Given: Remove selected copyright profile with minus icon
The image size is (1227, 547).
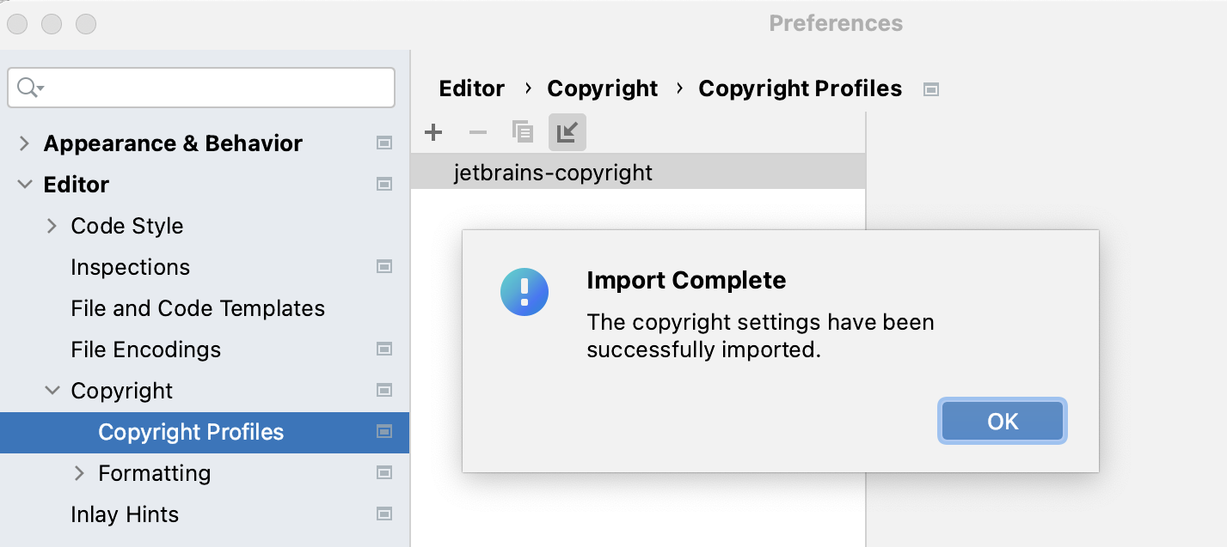Looking at the screenshot, I should click(478, 132).
